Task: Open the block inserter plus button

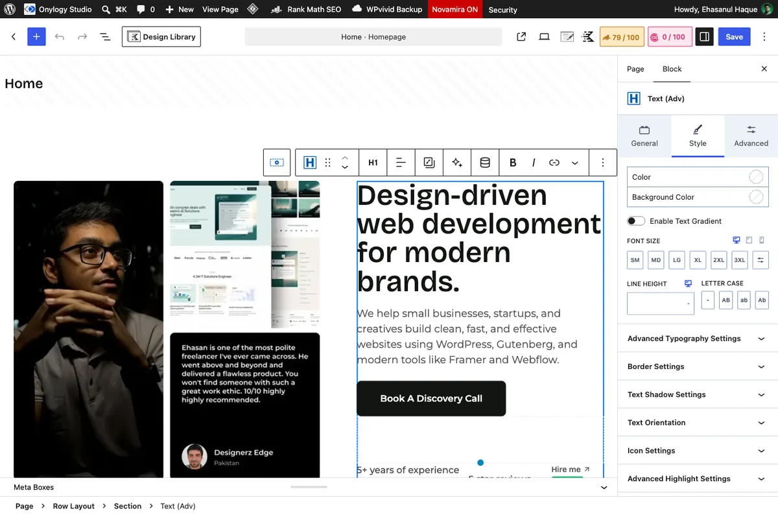Action: pos(36,37)
